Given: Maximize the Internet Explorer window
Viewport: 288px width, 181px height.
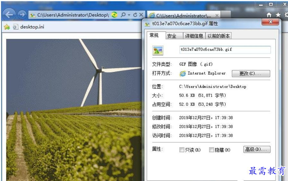Looking at the screenshot, I should [271, 4].
